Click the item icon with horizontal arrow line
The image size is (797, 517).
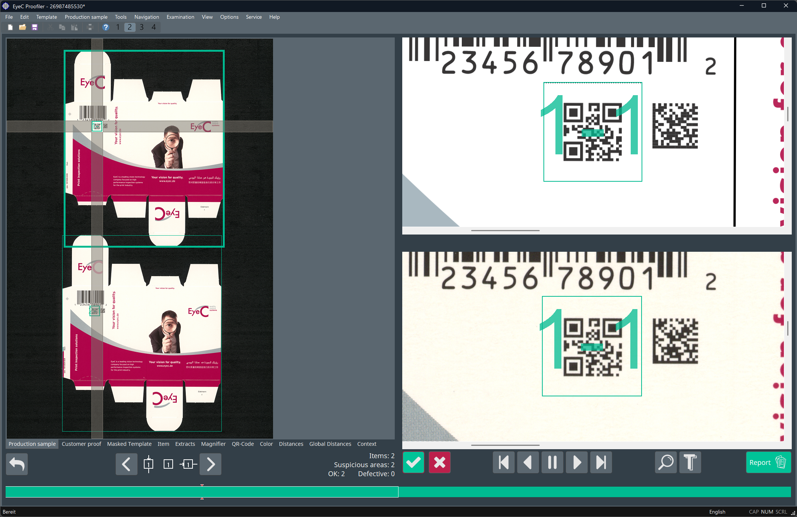pyautogui.click(x=188, y=464)
